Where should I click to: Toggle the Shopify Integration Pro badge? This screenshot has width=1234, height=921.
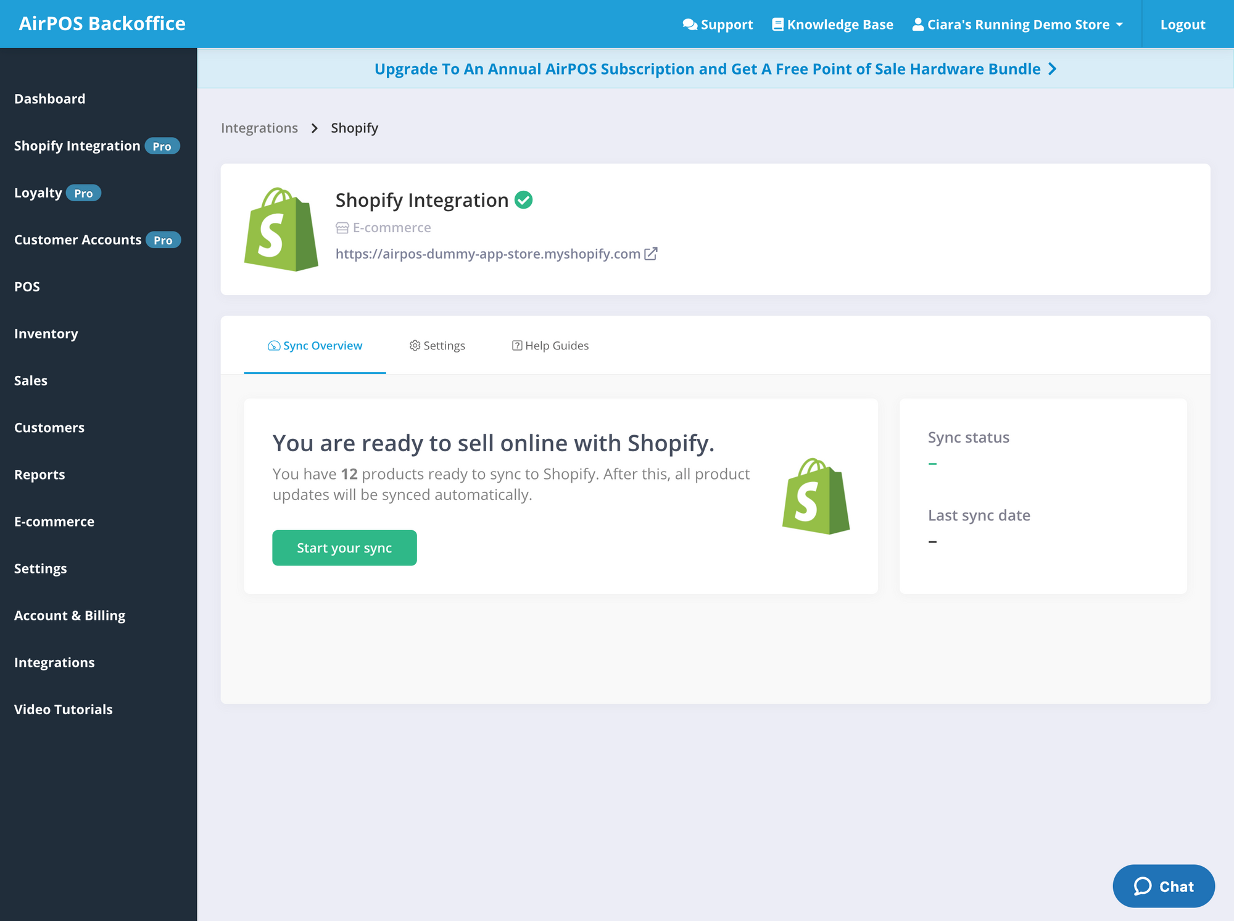pos(160,146)
